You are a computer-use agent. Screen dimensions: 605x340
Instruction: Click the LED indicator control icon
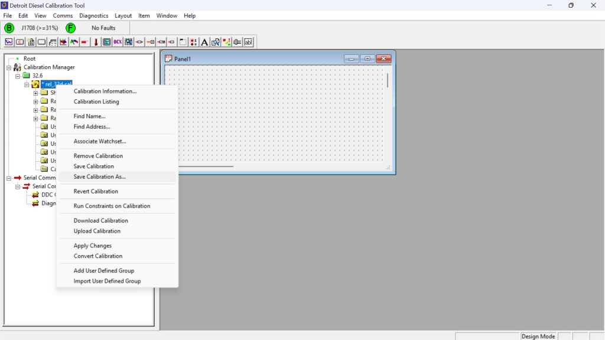(193, 42)
